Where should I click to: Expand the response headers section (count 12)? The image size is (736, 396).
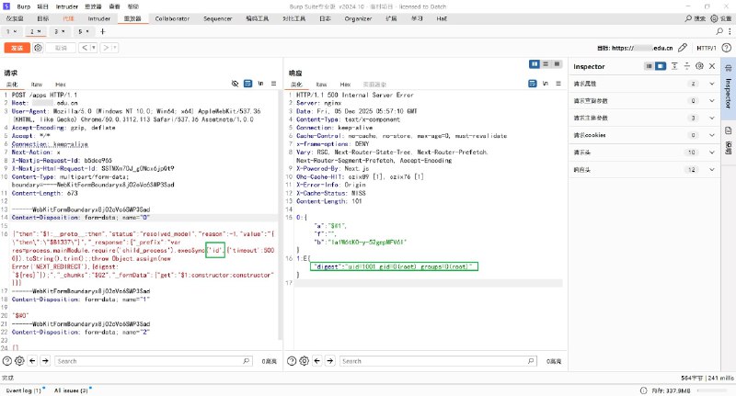click(x=711, y=168)
